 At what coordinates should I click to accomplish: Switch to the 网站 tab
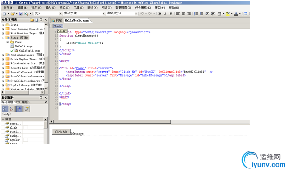pos(57,20)
